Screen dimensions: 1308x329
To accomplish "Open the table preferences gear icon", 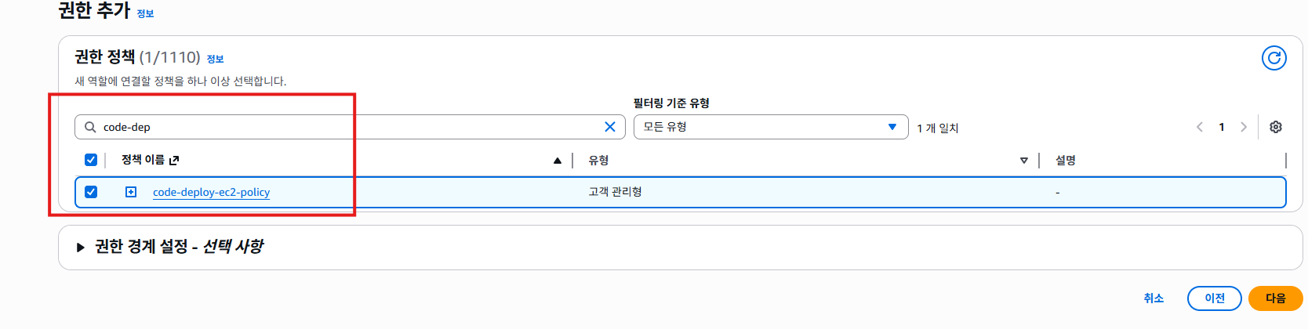I will [1276, 127].
